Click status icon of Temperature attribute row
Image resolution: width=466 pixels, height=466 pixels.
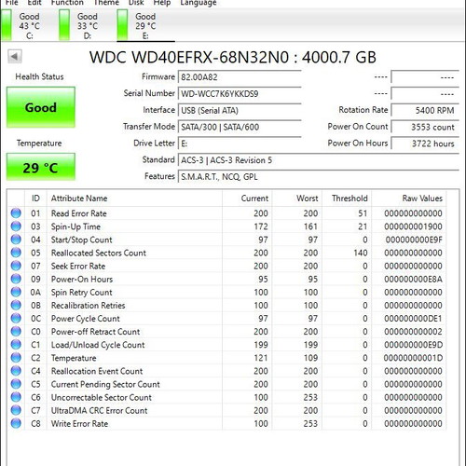(16, 358)
